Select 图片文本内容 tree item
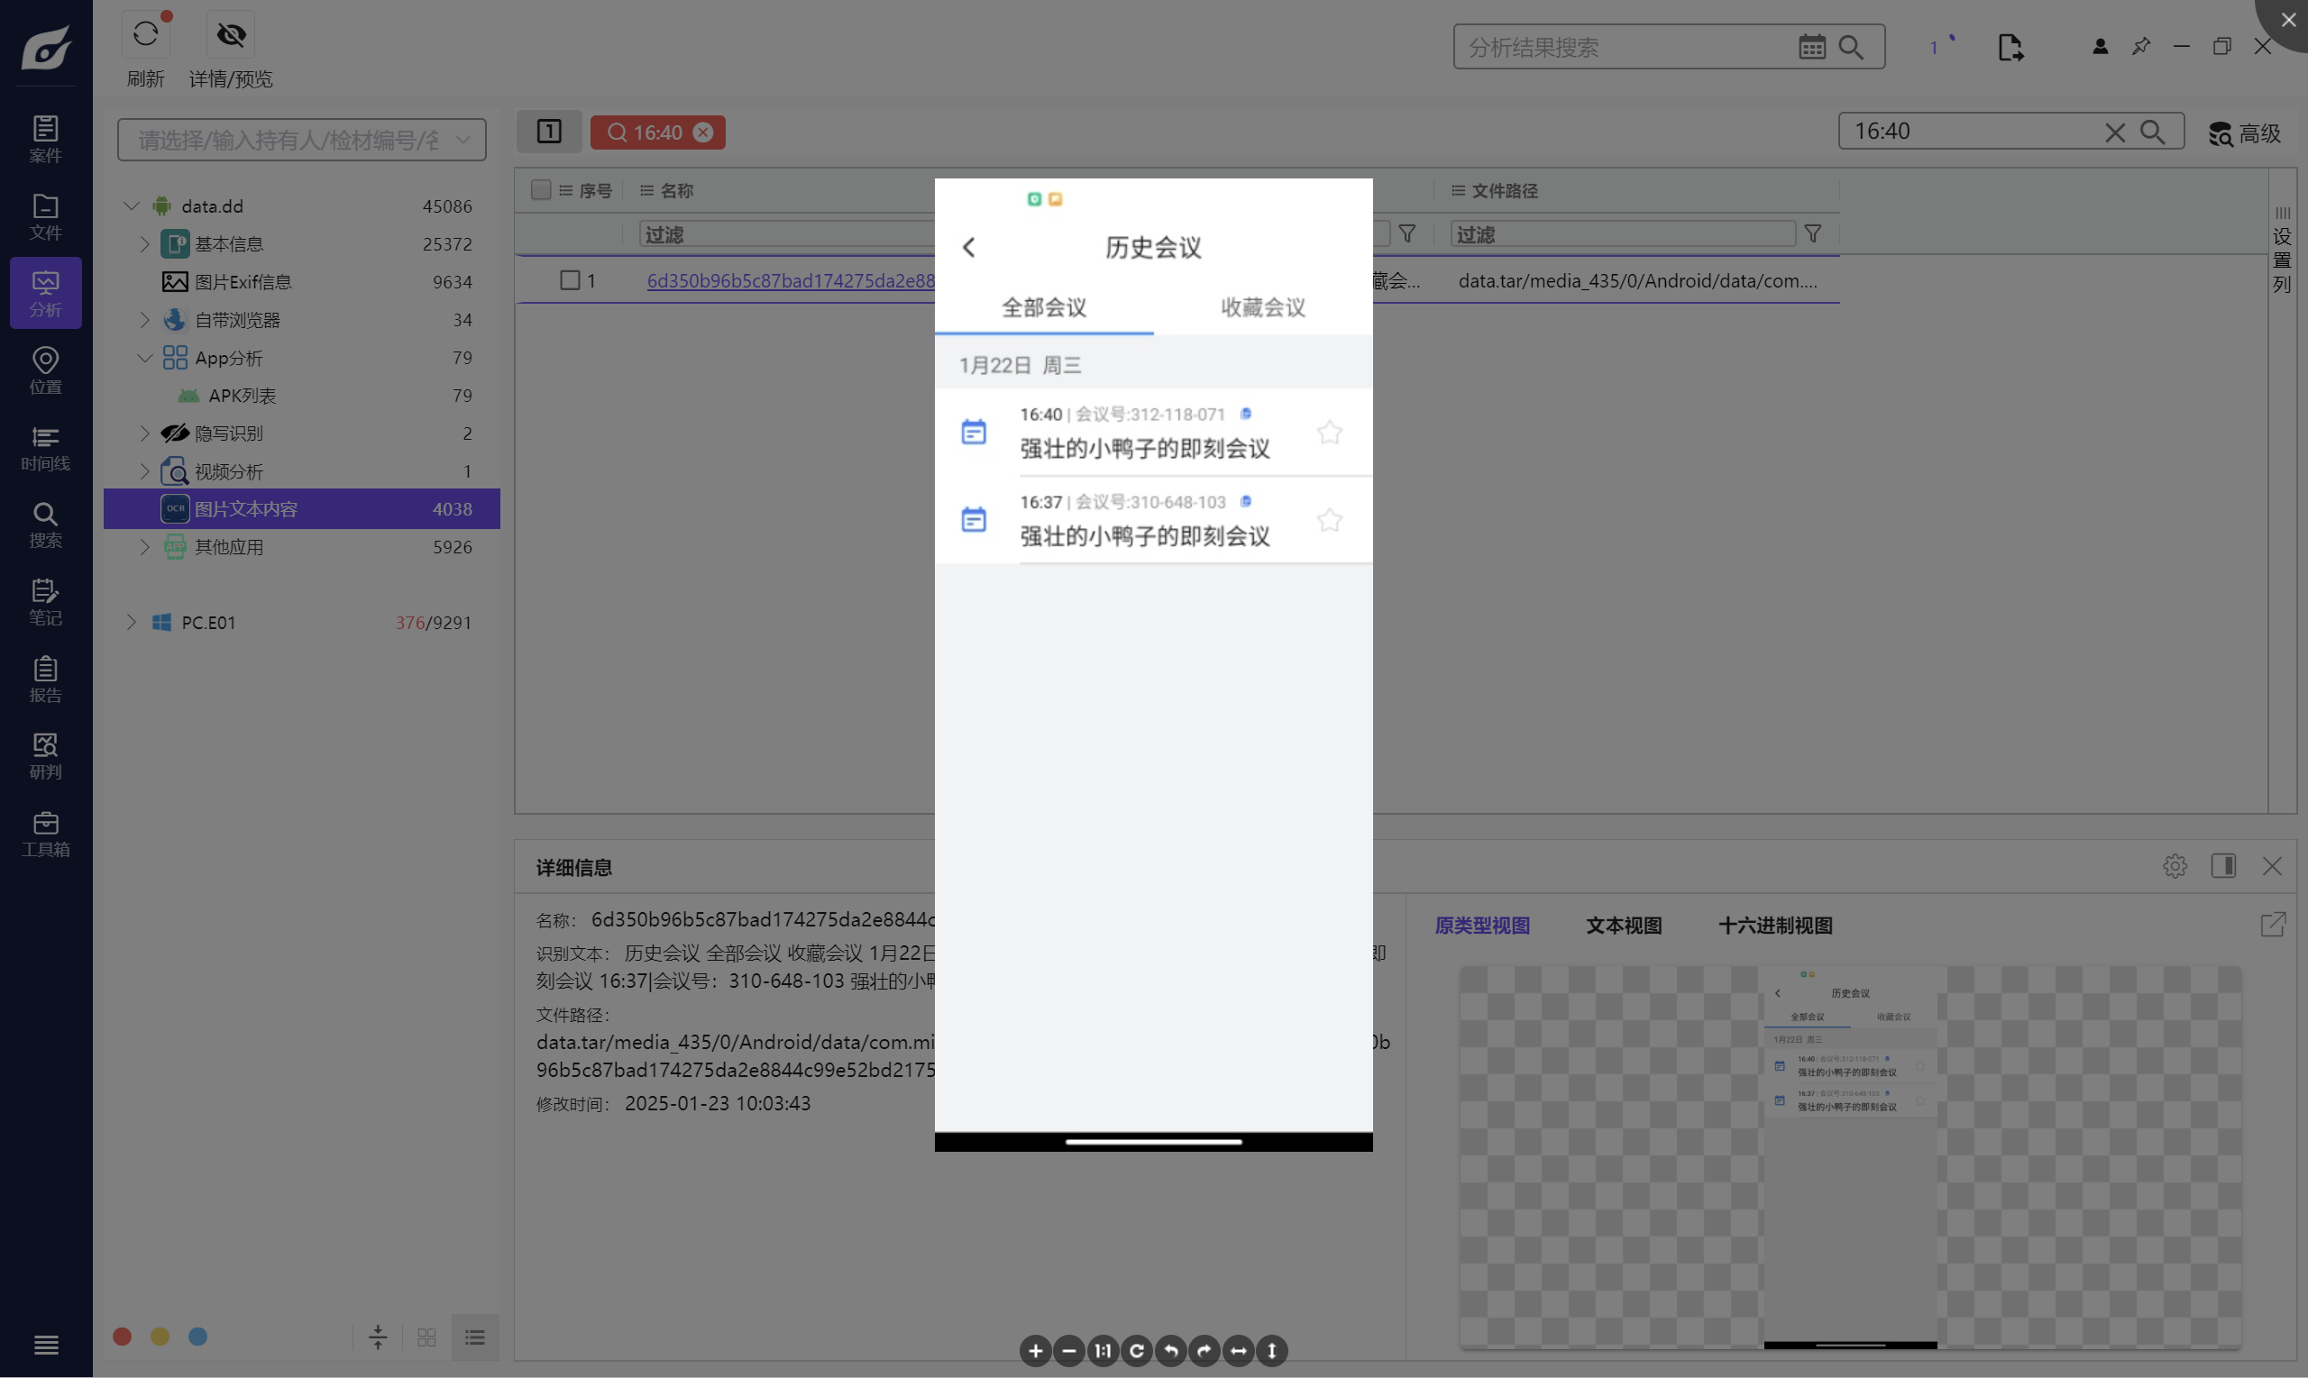 tap(302, 510)
